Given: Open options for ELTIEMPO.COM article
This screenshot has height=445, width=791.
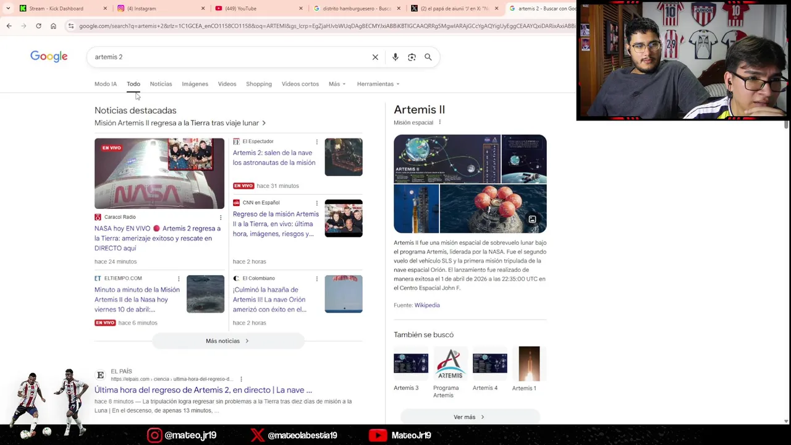Looking at the screenshot, I should click(179, 279).
